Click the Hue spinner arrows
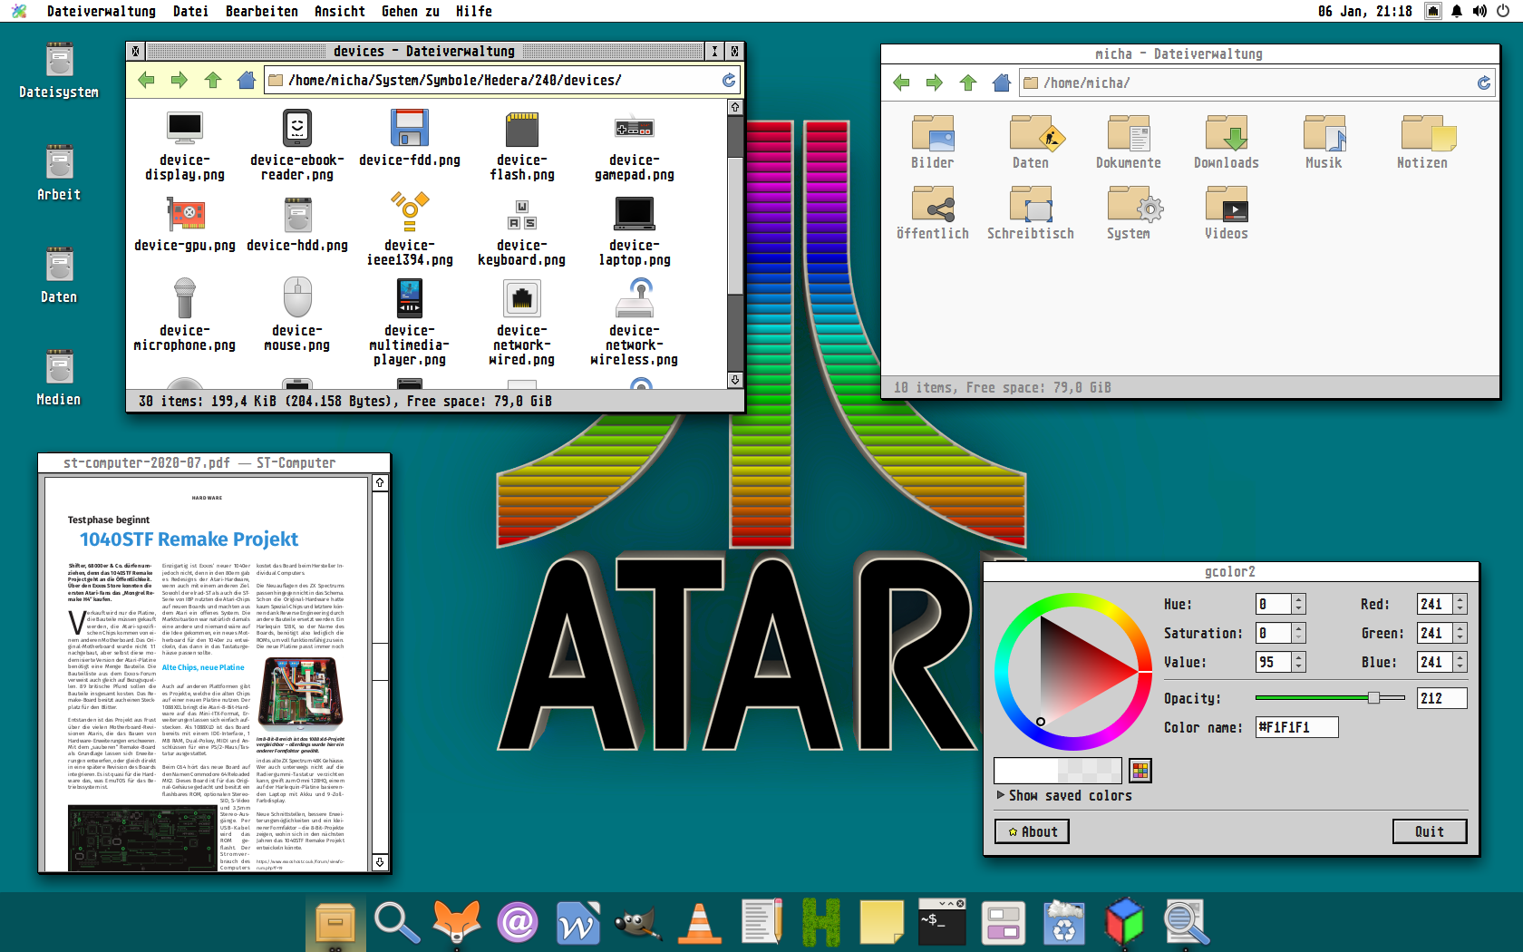This screenshot has height=952, width=1523. (1298, 604)
